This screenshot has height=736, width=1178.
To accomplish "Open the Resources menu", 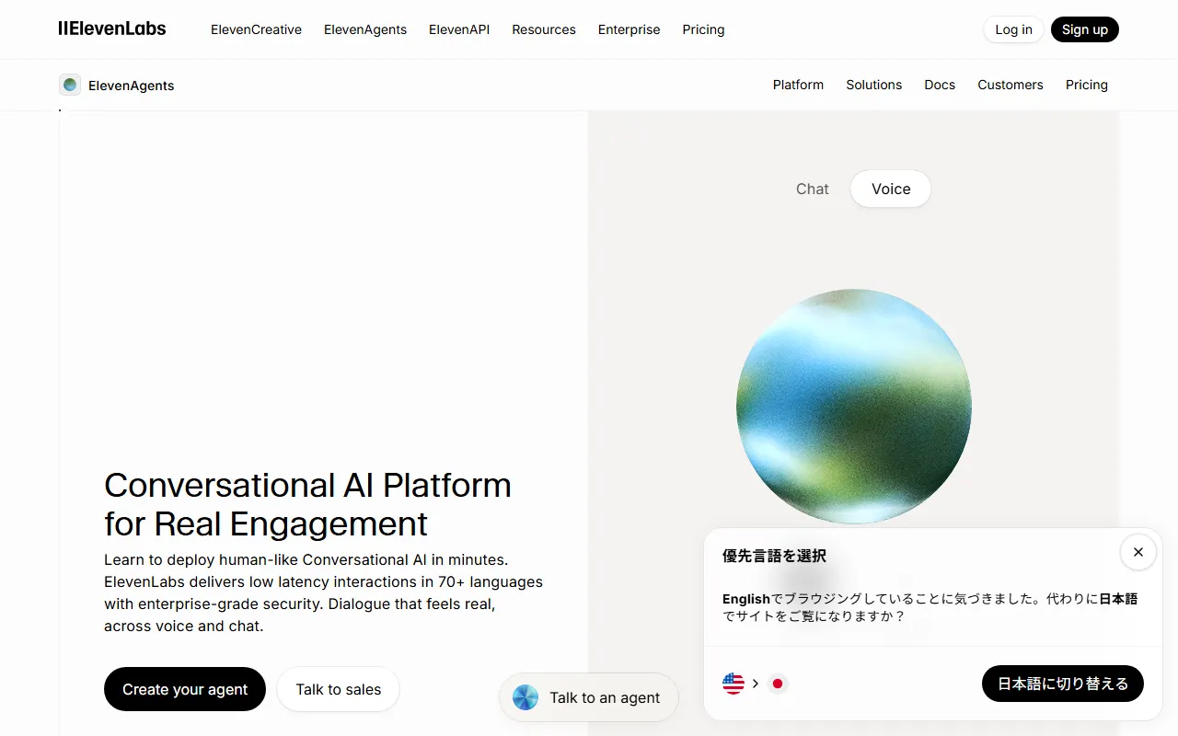I will pos(544,29).
